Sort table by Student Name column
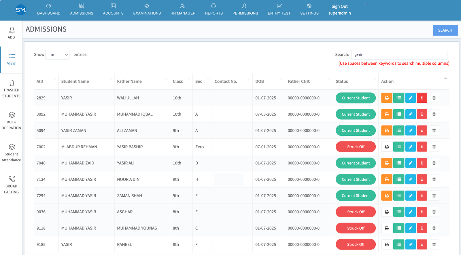Image resolution: width=461 pixels, height=255 pixels. pos(86,81)
